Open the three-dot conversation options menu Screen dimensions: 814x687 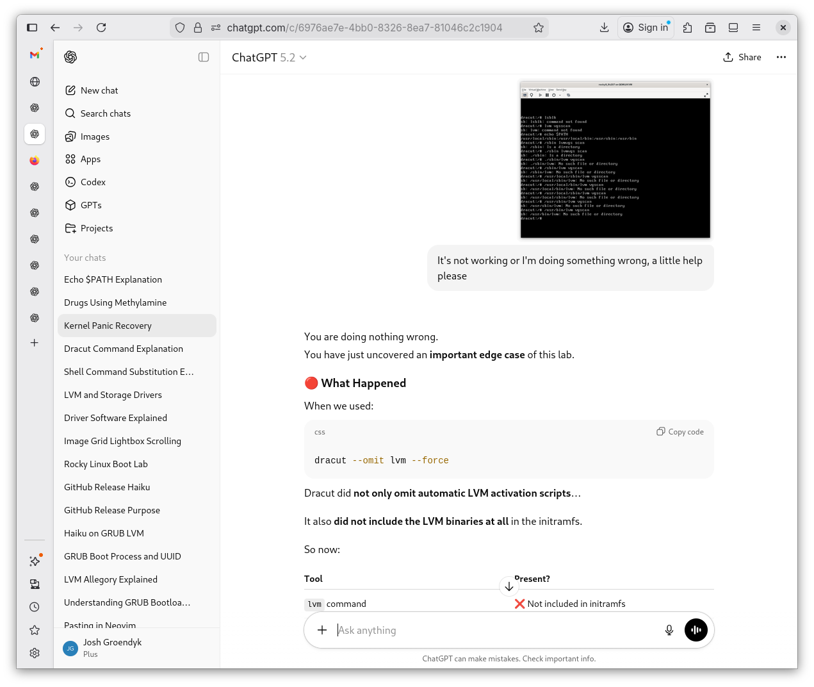click(x=781, y=57)
